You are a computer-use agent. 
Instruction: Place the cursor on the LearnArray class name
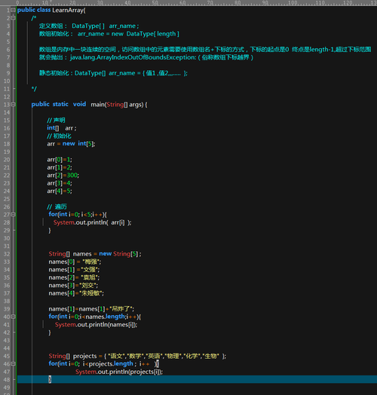click(68, 11)
